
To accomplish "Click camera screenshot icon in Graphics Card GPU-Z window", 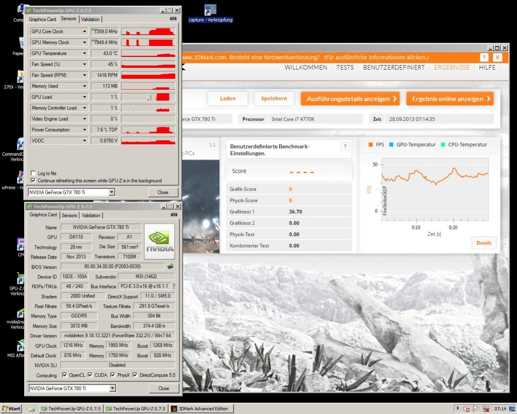I will coord(174,215).
